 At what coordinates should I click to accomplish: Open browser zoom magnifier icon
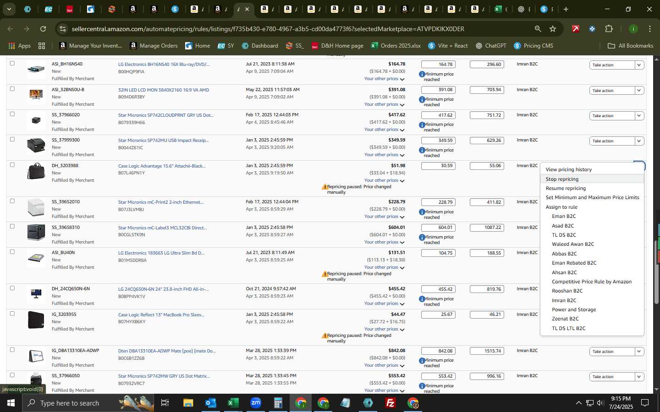538,29
